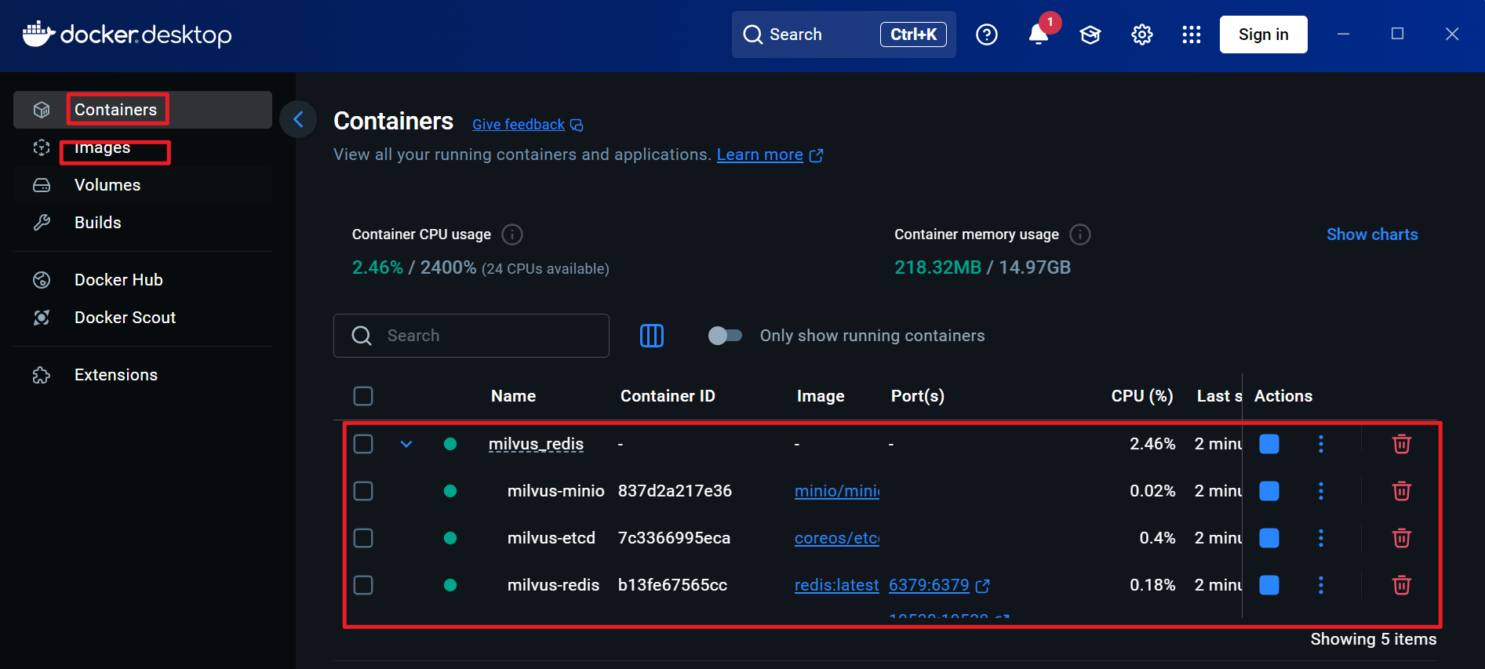Click the containers search input field
The image size is (1485, 669).
pos(486,336)
